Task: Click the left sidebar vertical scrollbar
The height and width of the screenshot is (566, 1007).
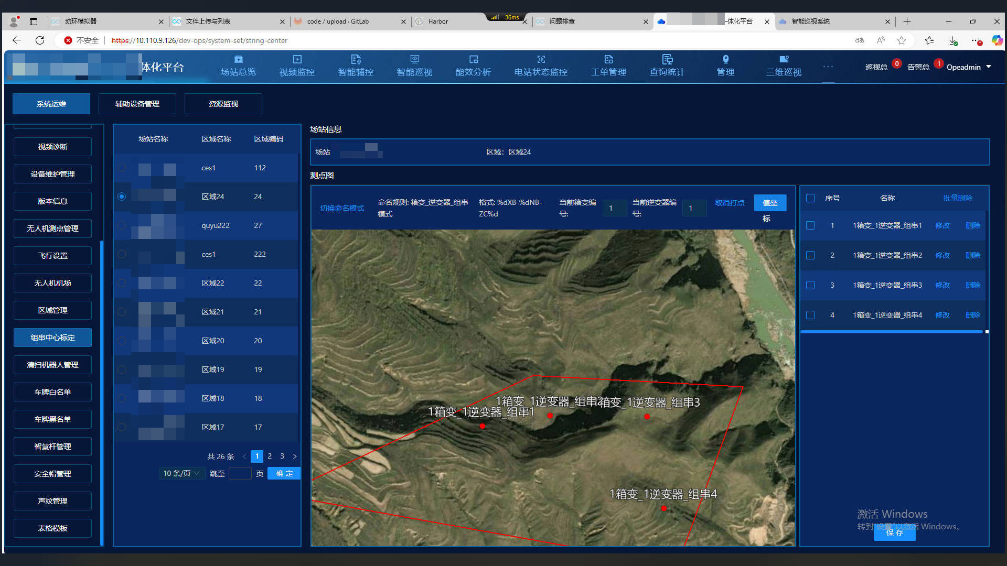Action: point(101,392)
